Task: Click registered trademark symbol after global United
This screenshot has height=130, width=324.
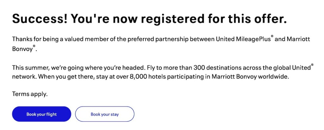Action: point(312,65)
